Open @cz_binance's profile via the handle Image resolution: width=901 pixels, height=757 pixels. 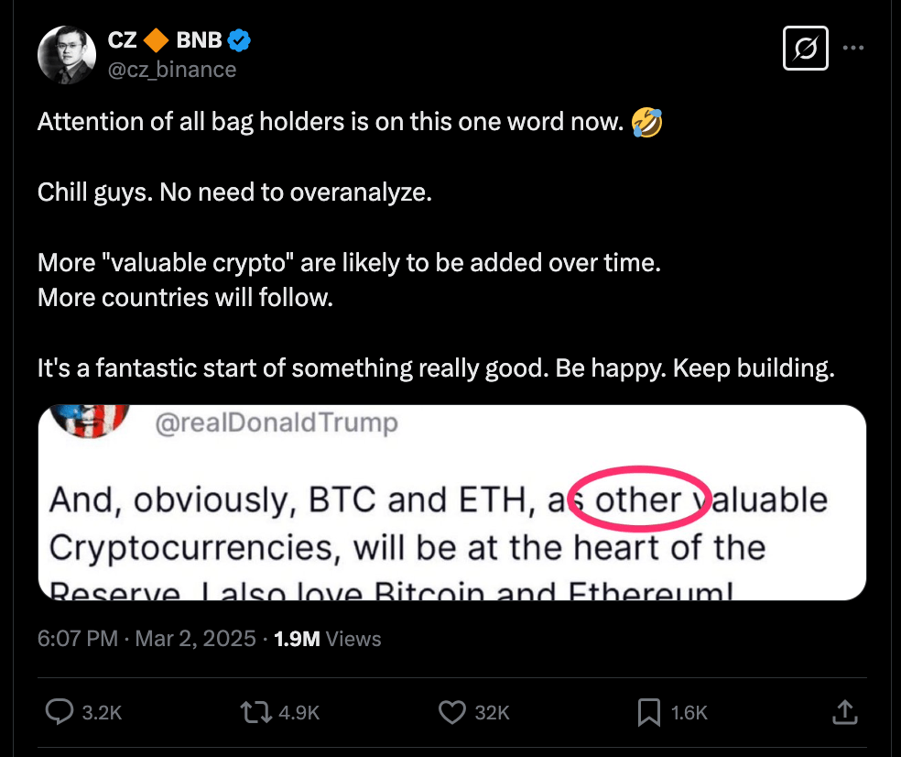pyautogui.click(x=172, y=70)
